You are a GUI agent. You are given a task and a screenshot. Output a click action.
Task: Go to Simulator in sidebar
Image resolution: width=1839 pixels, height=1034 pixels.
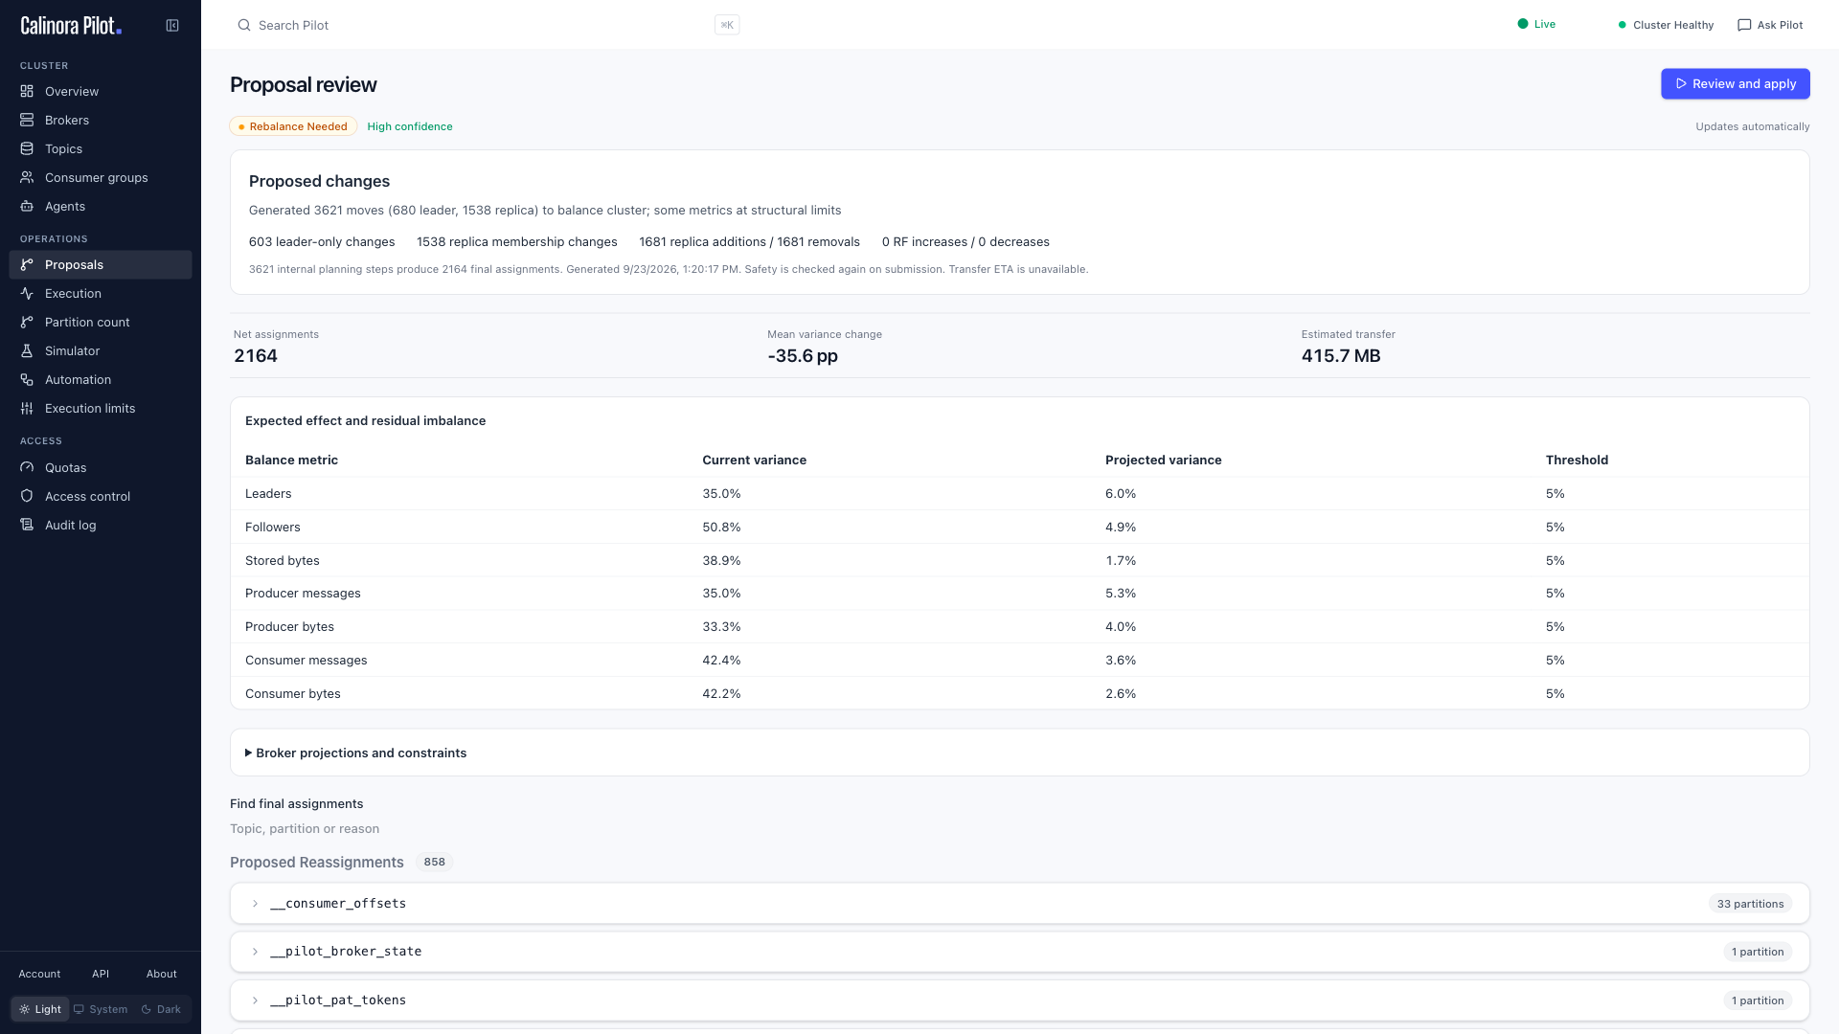point(101,350)
